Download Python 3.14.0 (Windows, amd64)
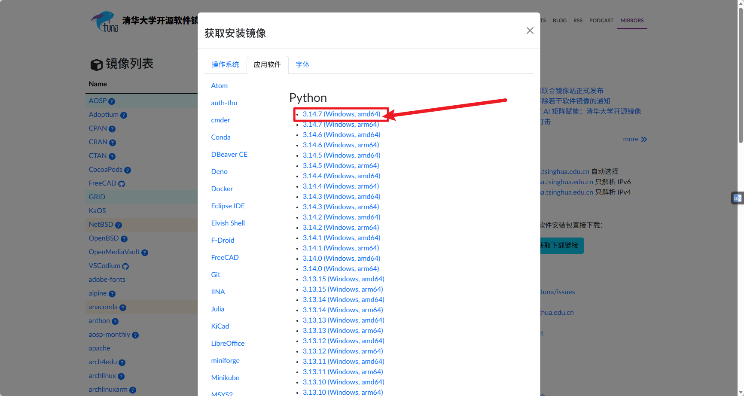This screenshot has height=396, width=744. point(342,259)
